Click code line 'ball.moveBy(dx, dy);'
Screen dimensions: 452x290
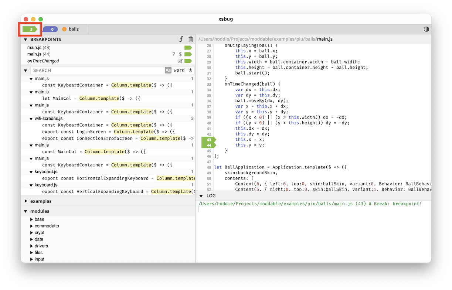[x=261, y=101]
